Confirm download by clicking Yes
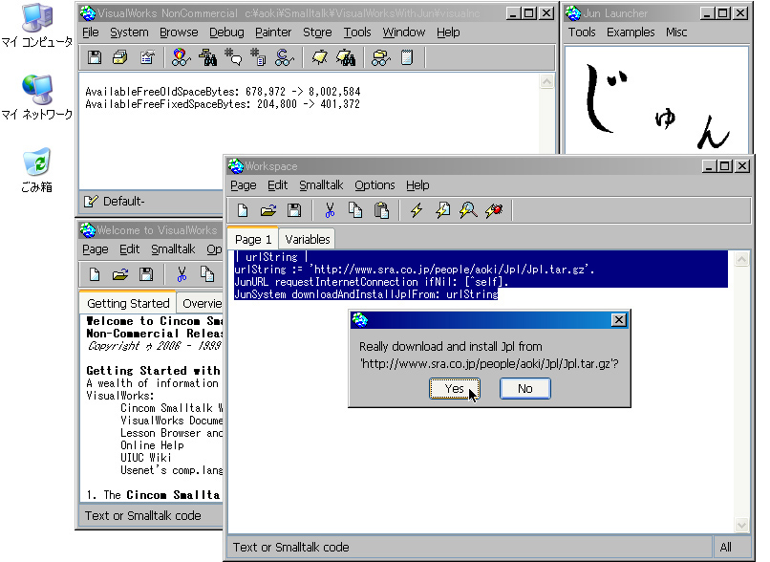This screenshot has width=770, height=562. pos(454,389)
